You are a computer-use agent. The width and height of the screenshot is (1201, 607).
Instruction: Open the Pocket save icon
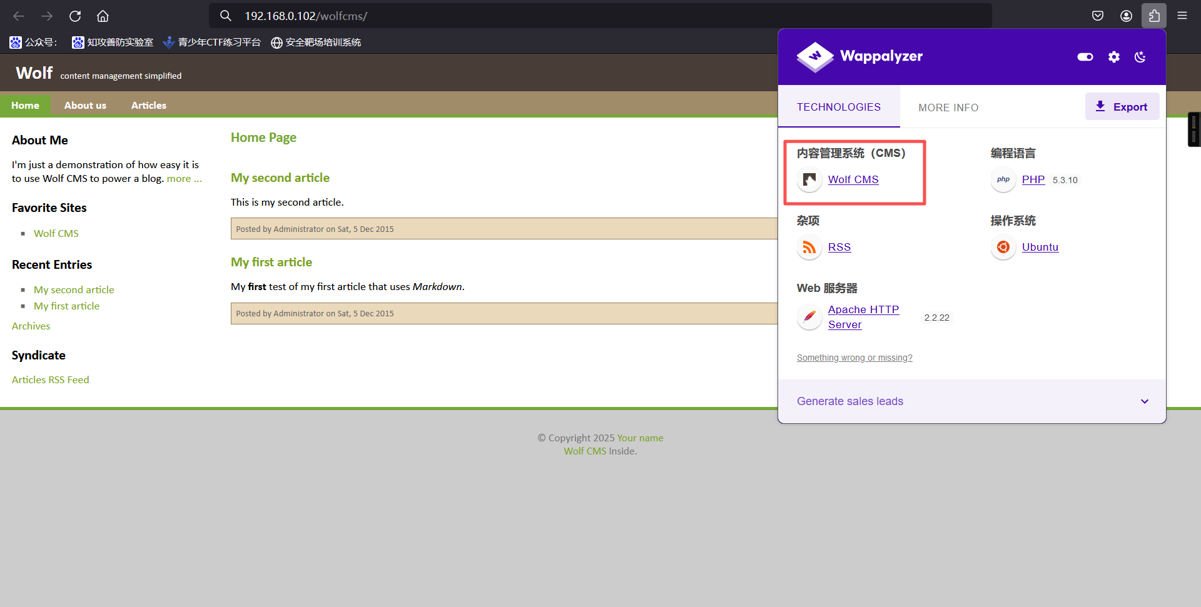tap(1098, 16)
